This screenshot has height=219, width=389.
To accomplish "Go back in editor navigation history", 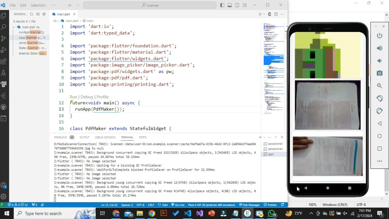I will point(70,5).
